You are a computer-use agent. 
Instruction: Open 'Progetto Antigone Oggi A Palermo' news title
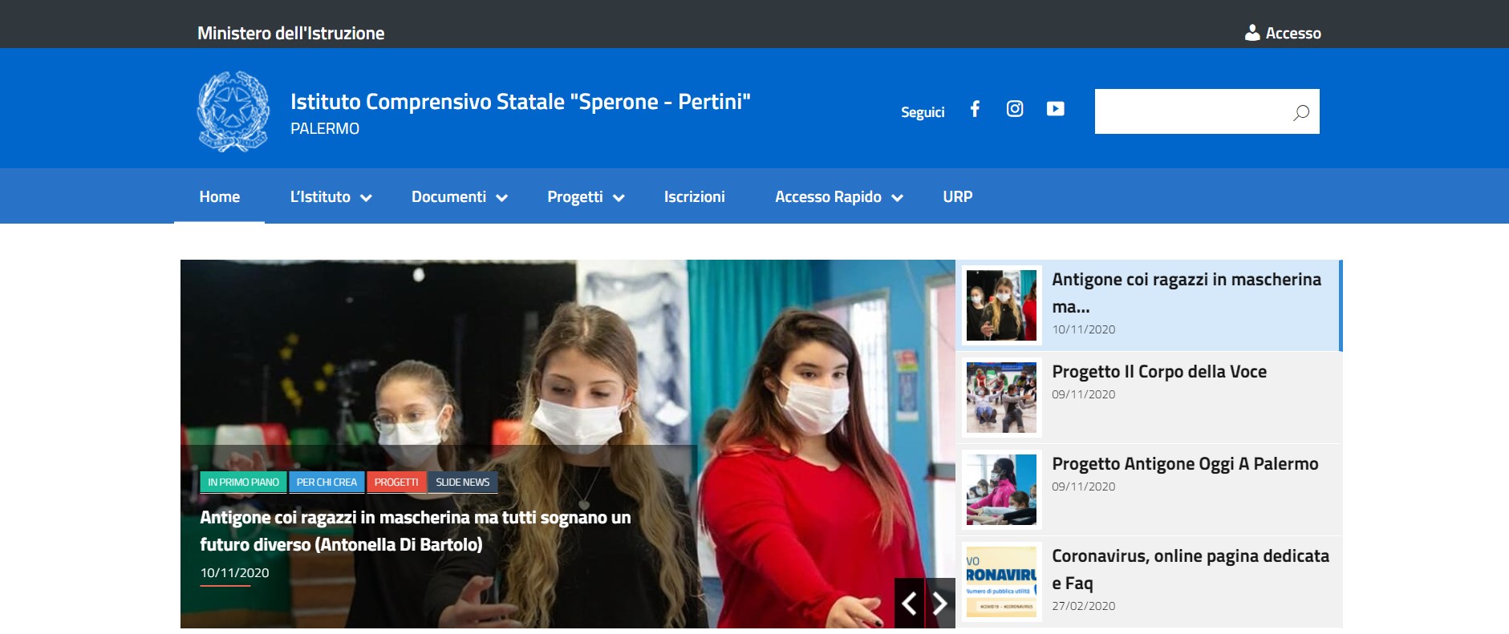1185,463
